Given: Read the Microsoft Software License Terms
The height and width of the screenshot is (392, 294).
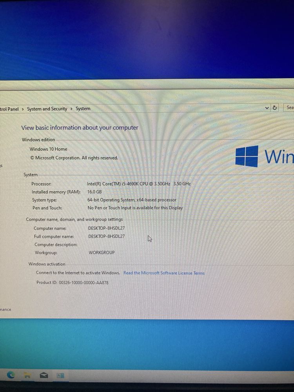Looking at the screenshot, I should pyautogui.click(x=164, y=273).
